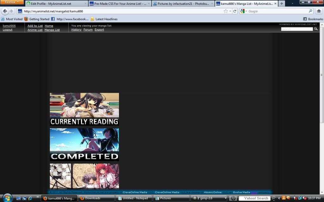Open the Anime List link
324x202 pixels.
(35, 30)
